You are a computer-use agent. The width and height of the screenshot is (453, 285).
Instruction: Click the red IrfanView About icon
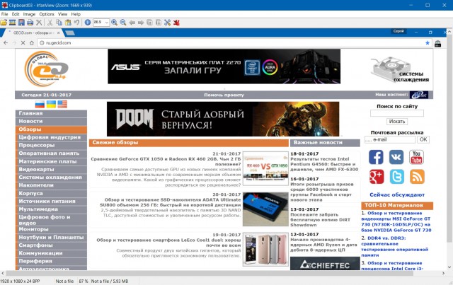pyautogui.click(x=176, y=23)
